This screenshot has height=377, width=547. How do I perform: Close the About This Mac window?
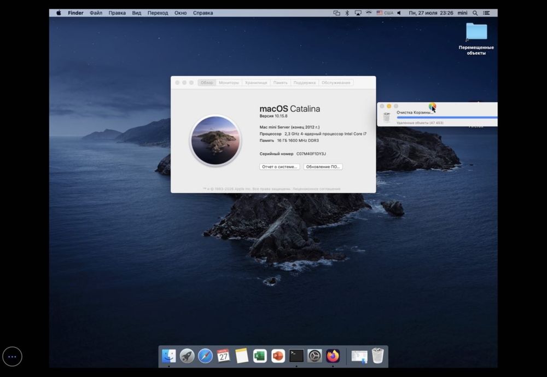178,83
